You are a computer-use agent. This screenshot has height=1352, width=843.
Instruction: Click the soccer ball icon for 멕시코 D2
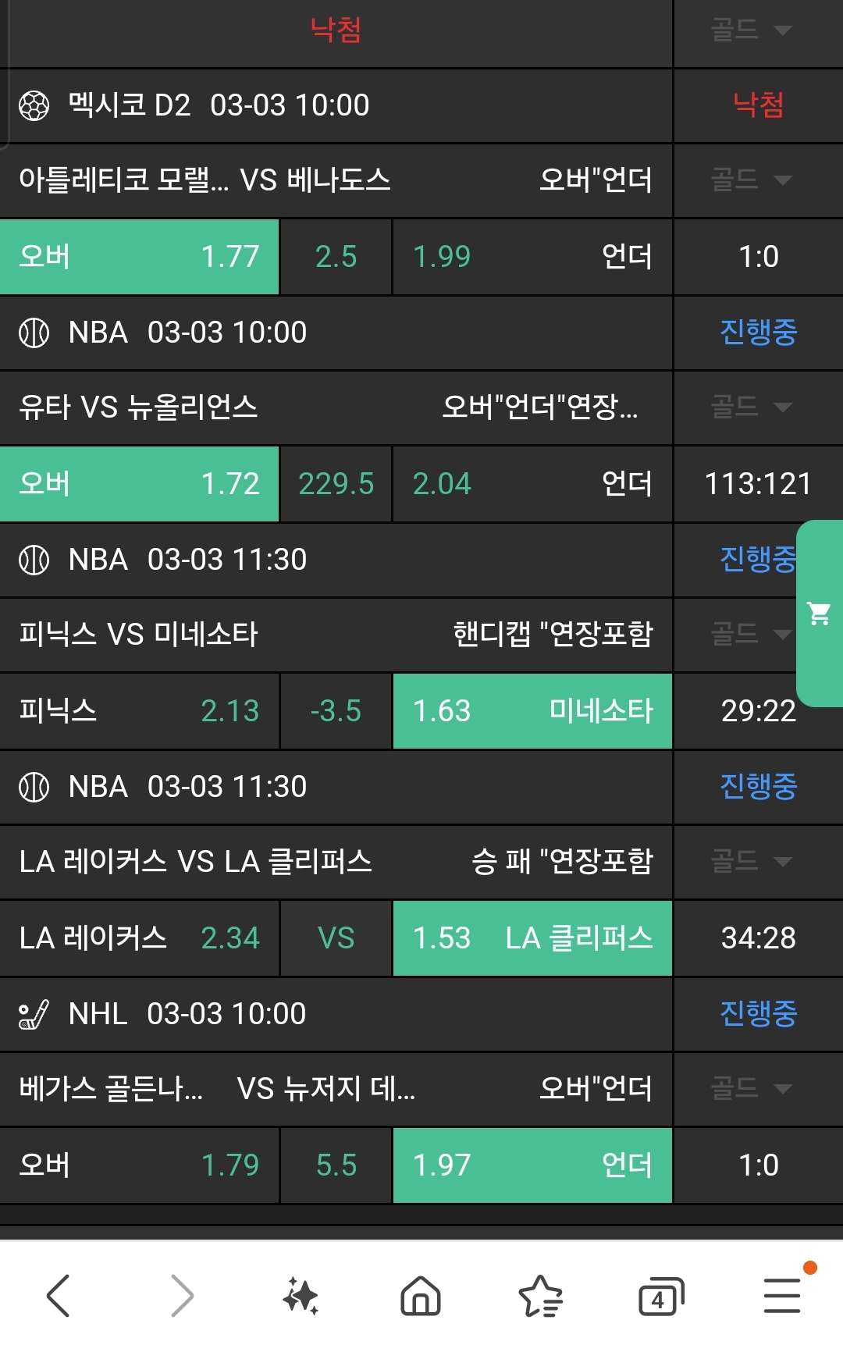[x=34, y=105]
